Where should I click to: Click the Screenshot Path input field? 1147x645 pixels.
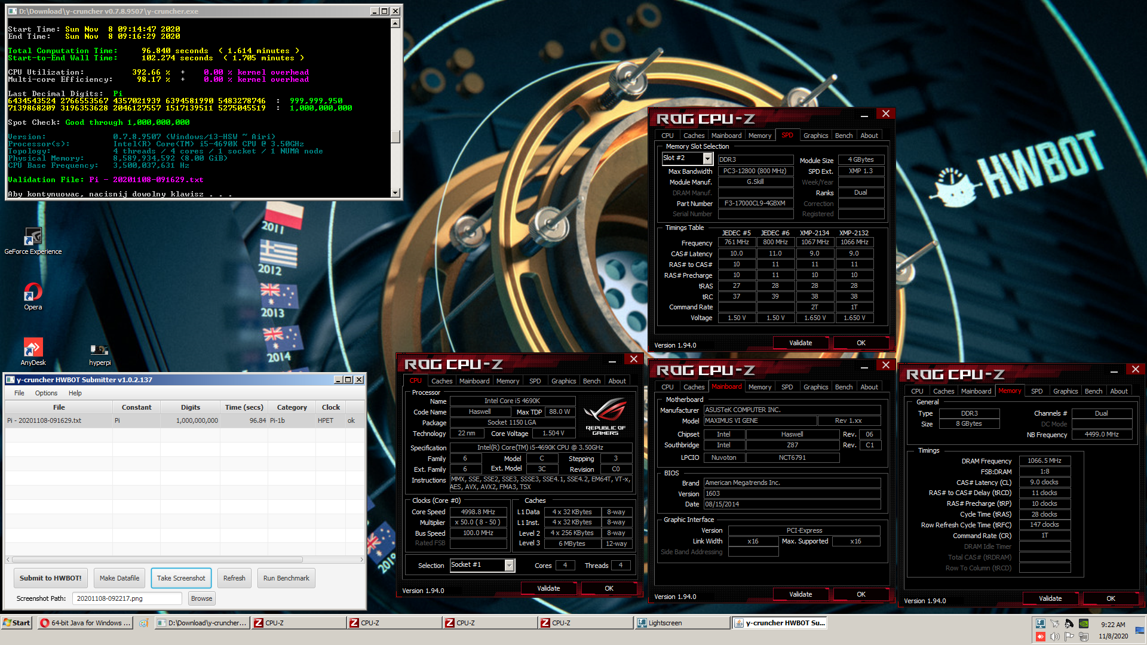(127, 598)
